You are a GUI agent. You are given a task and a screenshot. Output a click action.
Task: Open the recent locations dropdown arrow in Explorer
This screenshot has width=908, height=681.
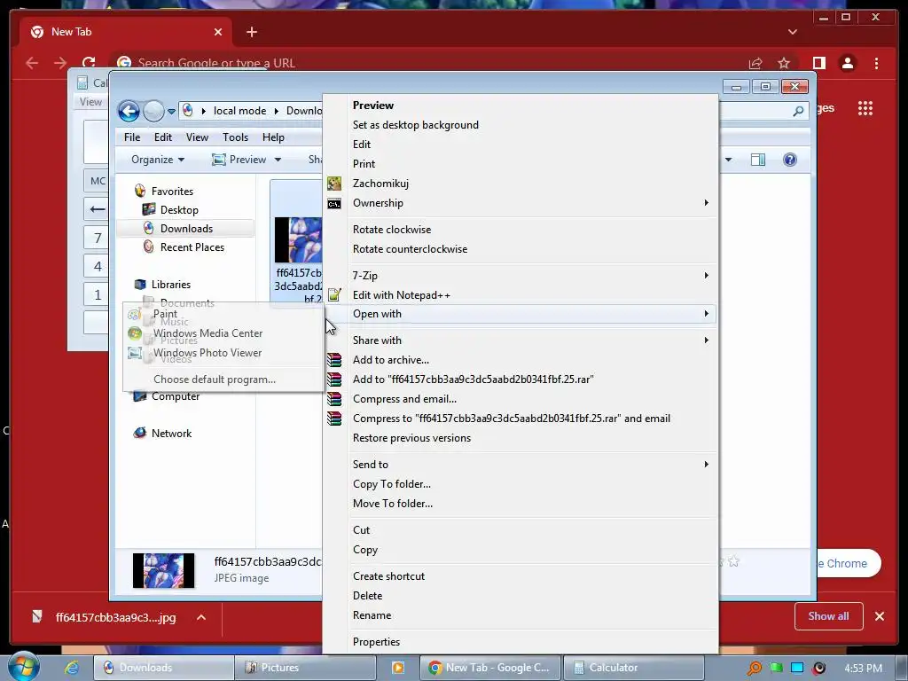[171, 111]
